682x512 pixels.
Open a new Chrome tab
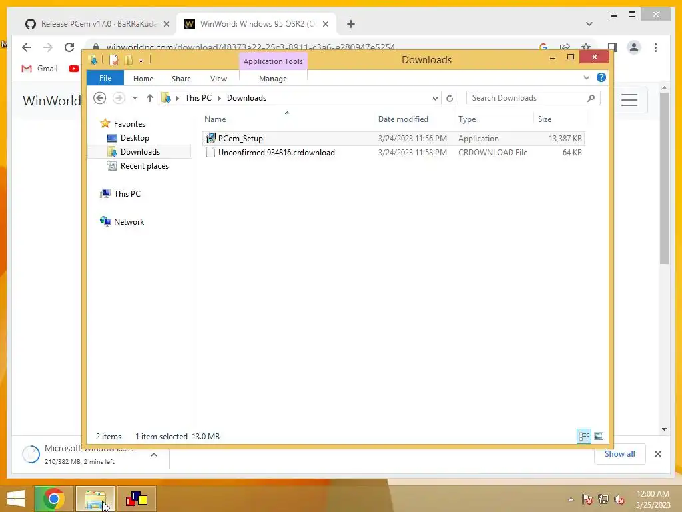(x=351, y=24)
